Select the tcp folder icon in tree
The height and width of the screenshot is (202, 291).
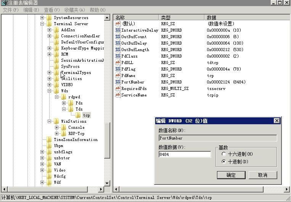78,115
